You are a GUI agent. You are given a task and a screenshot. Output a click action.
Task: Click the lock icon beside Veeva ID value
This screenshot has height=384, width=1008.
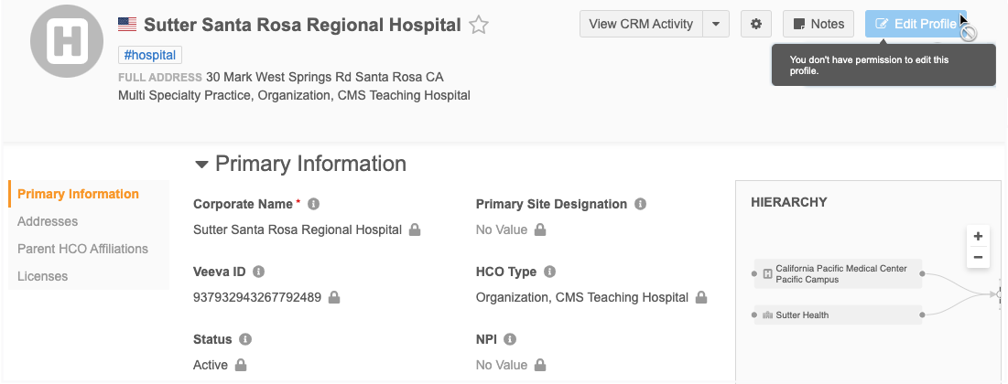tap(334, 297)
